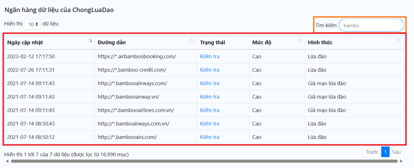Click the Mức độ header text
The image size is (414, 168).
click(x=262, y=43)
